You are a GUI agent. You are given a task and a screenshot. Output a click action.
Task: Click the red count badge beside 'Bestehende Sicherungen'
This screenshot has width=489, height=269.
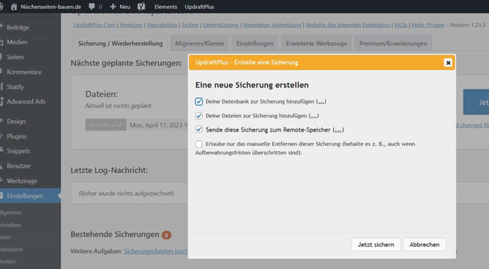[166, 235]
